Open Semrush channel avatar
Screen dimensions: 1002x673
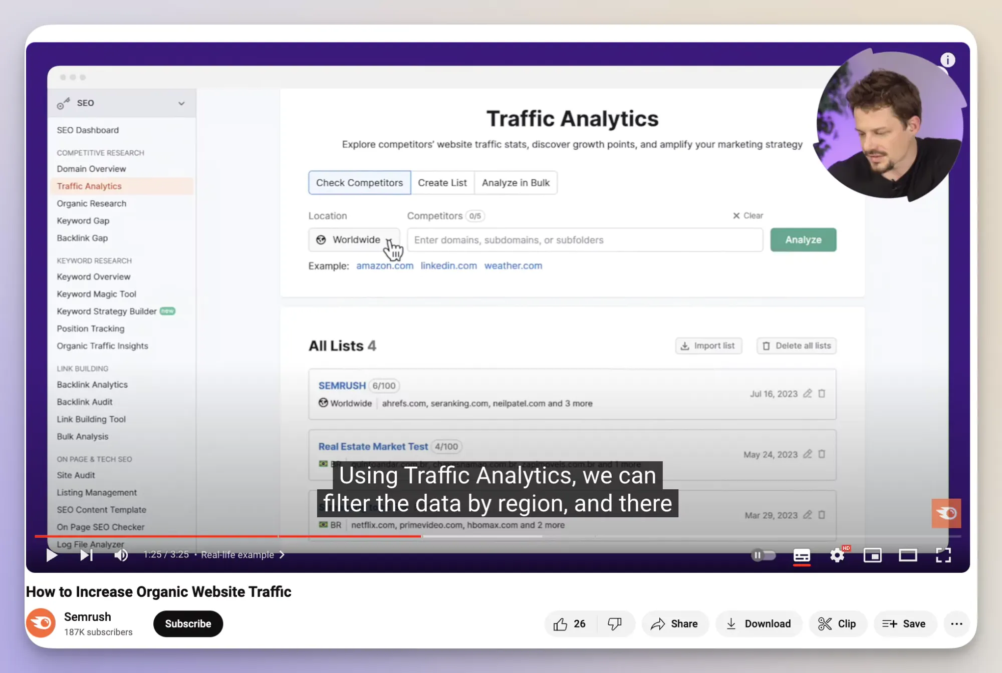coord(41,623)
